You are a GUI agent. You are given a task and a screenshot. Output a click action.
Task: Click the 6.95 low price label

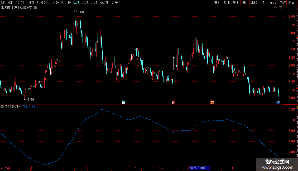(x=31, y=99)
